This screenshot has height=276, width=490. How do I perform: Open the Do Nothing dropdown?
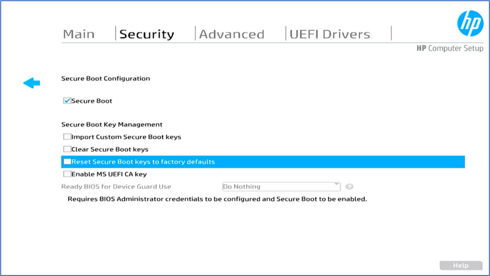(280, 187)
